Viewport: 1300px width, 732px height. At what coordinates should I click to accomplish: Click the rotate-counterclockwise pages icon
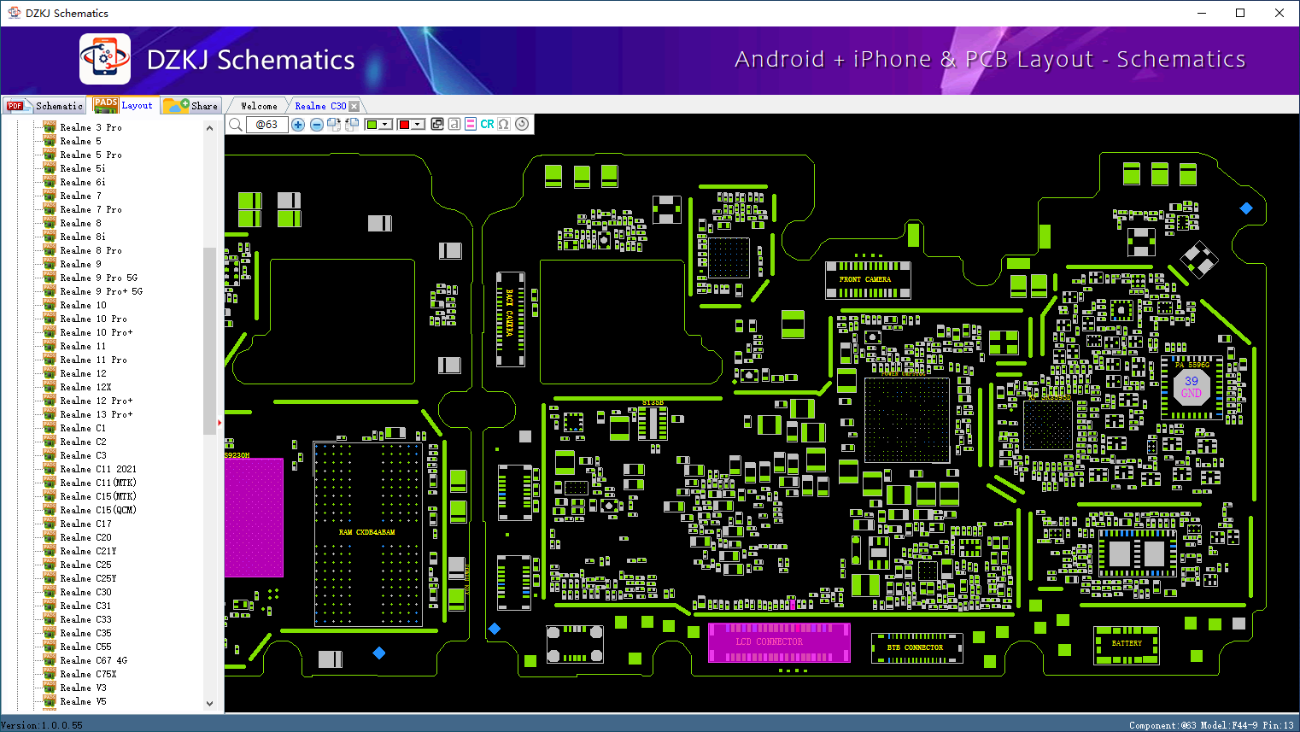click(352, 125)
